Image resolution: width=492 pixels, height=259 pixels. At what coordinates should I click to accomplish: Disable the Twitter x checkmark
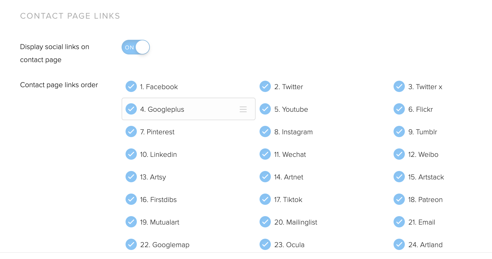coord(399,86)
